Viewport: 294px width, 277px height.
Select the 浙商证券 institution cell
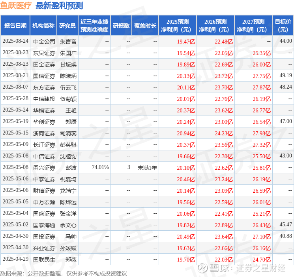pos(44,133)
